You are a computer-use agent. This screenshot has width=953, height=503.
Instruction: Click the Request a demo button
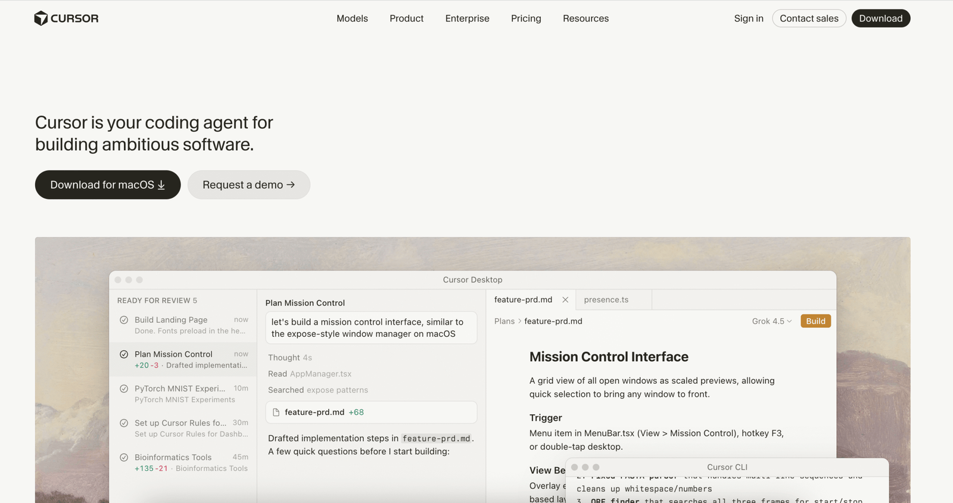[249, 185]
